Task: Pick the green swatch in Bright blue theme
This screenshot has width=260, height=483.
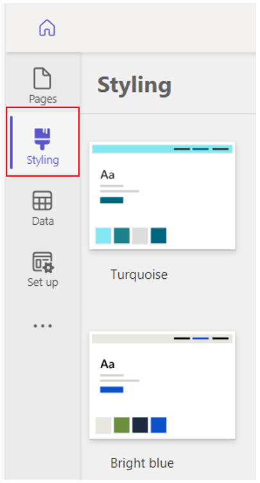Action: (x=122, y=425)
